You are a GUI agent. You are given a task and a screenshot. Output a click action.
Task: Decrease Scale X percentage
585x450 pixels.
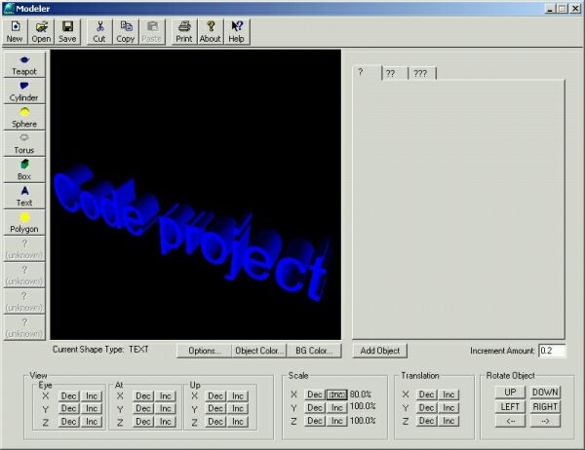coord(315,394)
